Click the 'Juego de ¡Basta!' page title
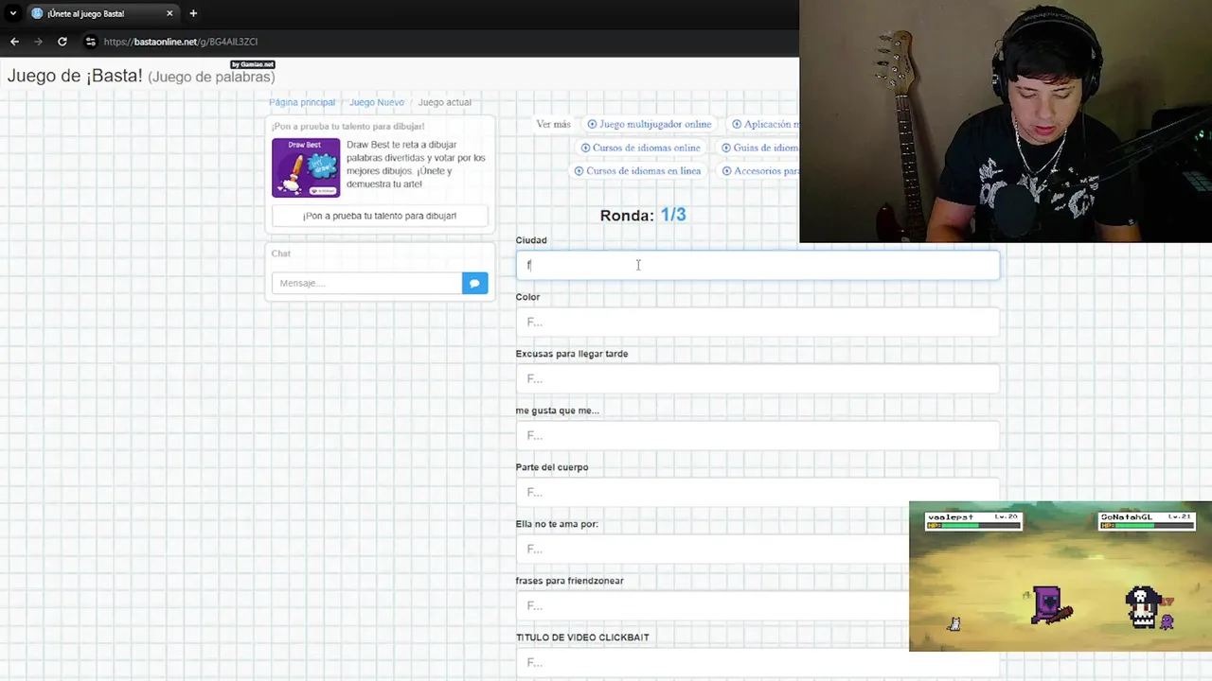Screen dimensions: 1212x681 click(141, 76)
